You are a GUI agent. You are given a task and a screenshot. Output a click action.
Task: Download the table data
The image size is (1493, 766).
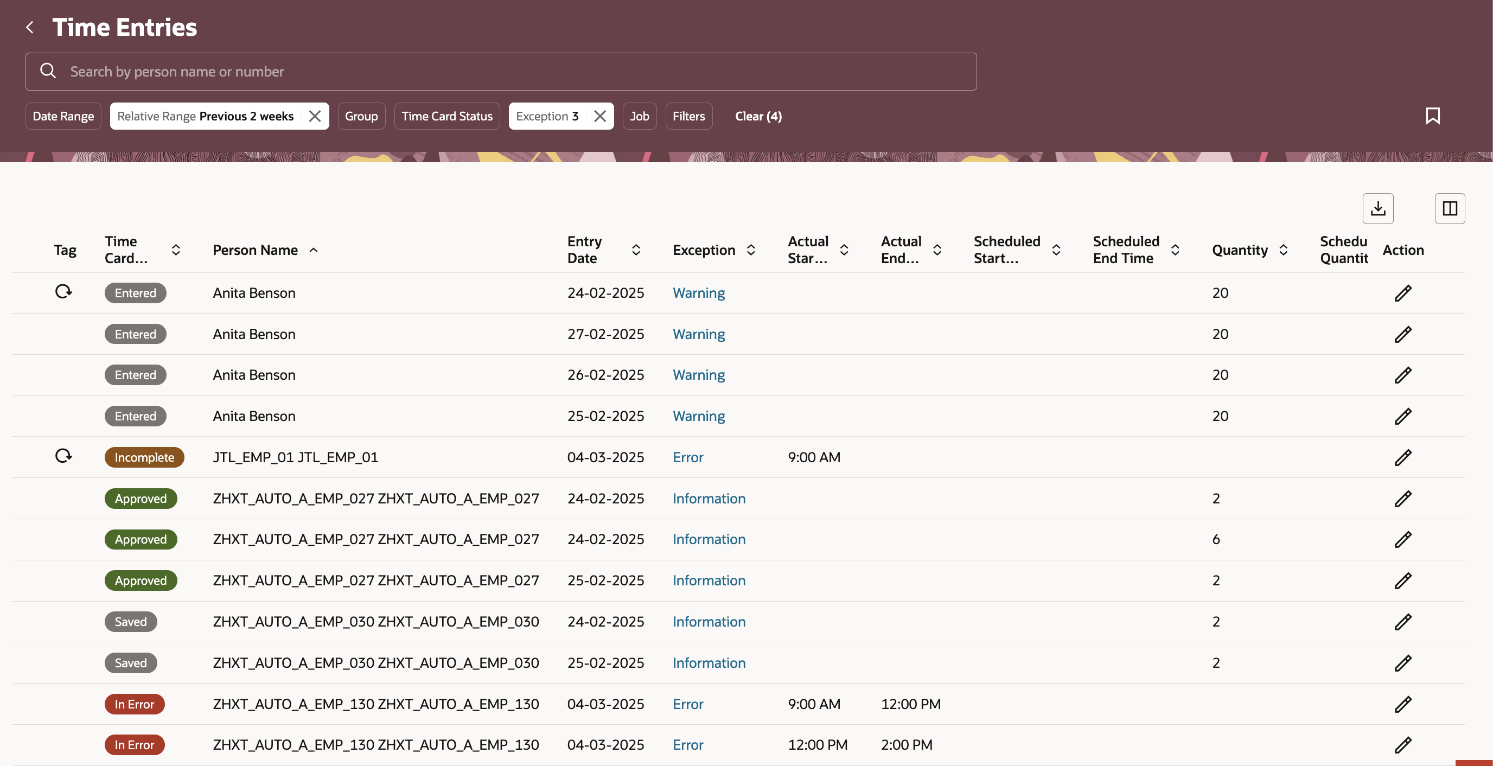[x=1378, y=209]
